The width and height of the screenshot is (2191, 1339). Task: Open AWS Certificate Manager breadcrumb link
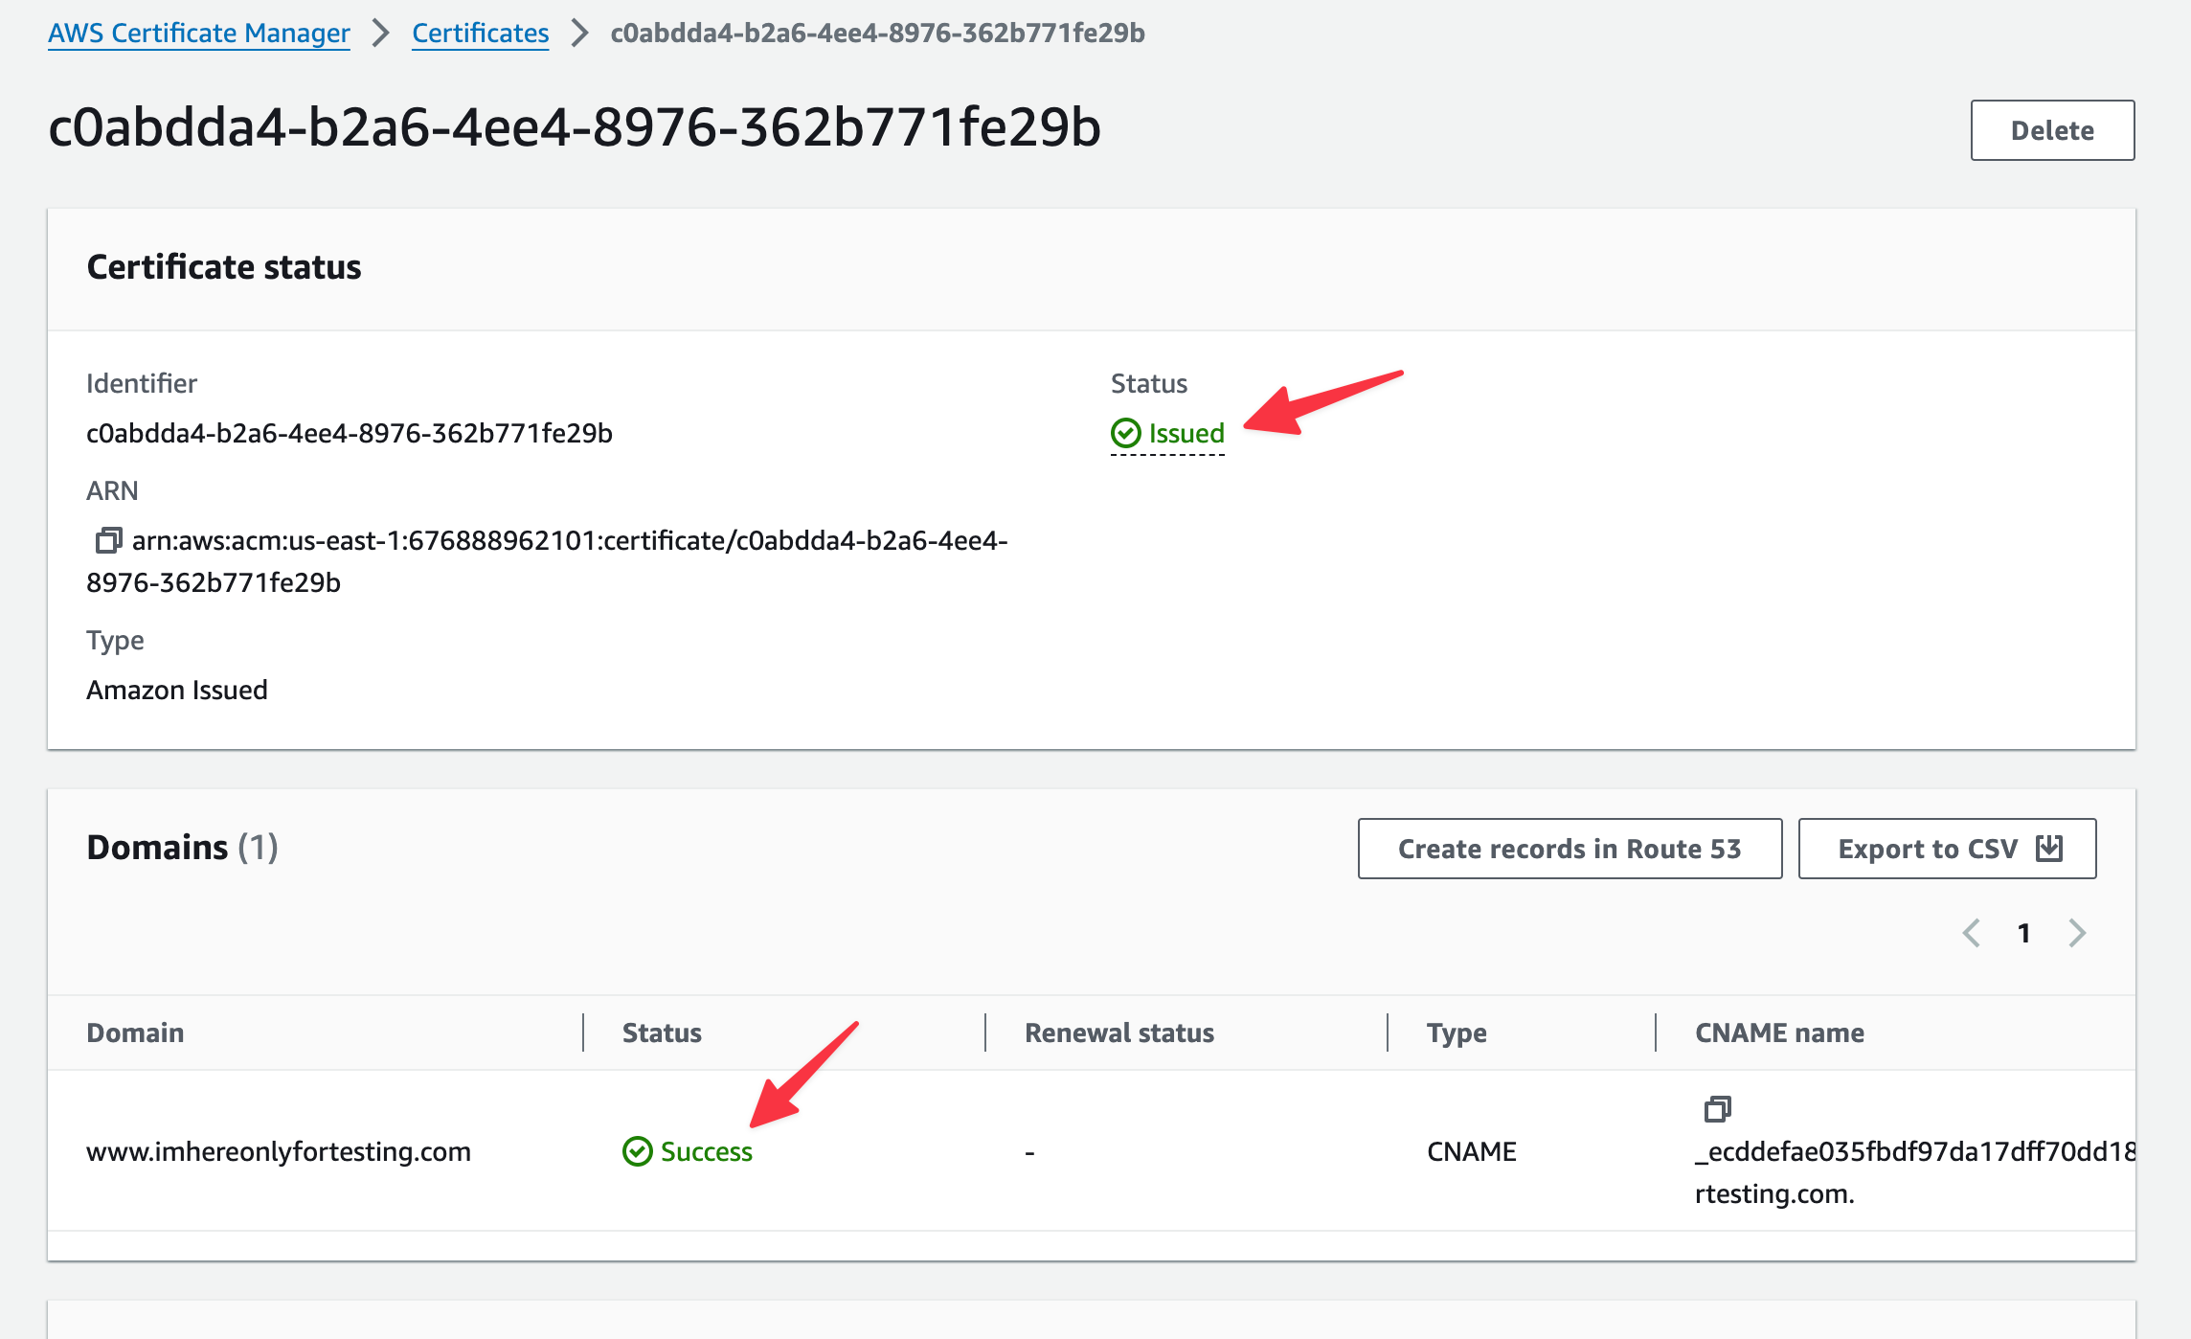click(199, 34)
